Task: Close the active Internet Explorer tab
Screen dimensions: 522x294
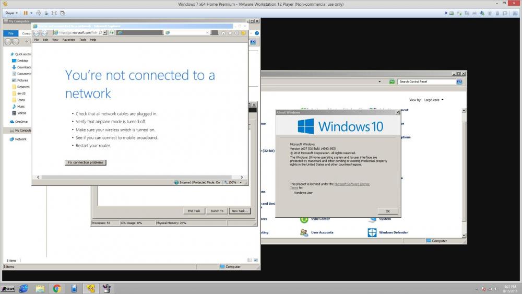Action: point(207,32)
